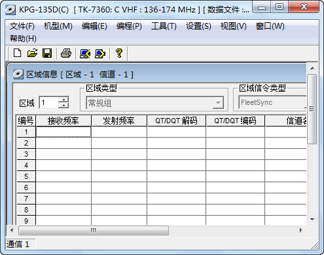324x255 pixels.
Task: Click the 编号 column header
Action: [x=26, y=121]
